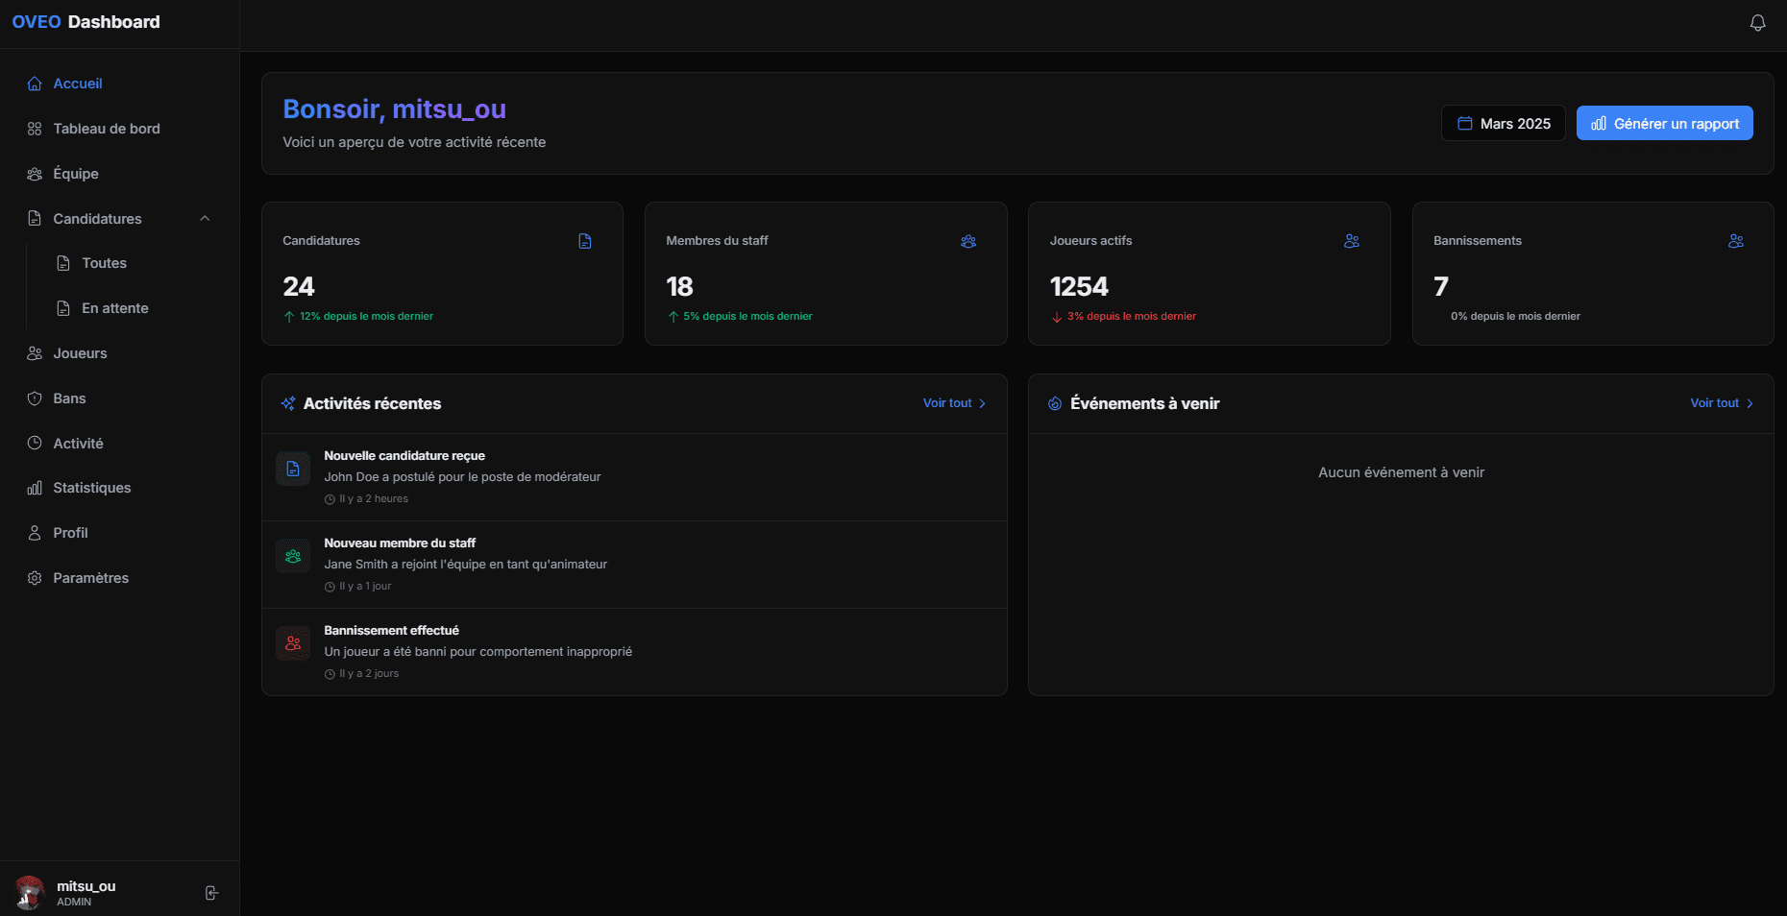This screenshot has width=1787, height=916.
Task: Open the Mars 2025 date selector
Action: tap(1503, 123)
